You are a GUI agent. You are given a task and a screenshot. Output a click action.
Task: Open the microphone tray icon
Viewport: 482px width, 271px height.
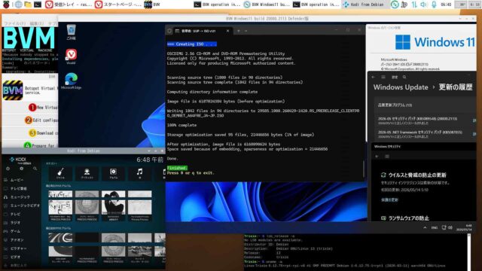point(434,5)
